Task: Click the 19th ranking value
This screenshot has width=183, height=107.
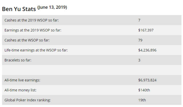Action: [142, 100]
